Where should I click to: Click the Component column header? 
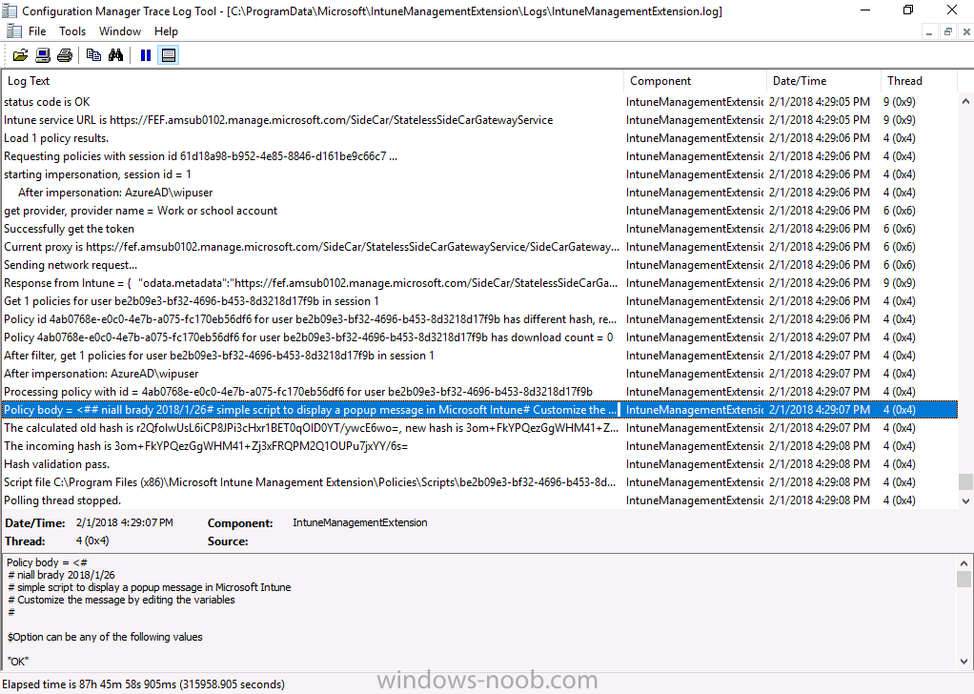tap(695, 81)
